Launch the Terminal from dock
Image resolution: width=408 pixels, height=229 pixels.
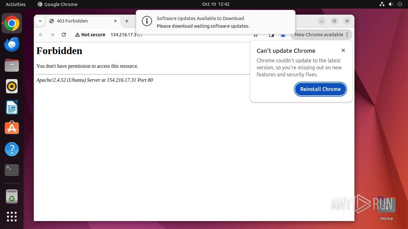click(x=12, y=170)
